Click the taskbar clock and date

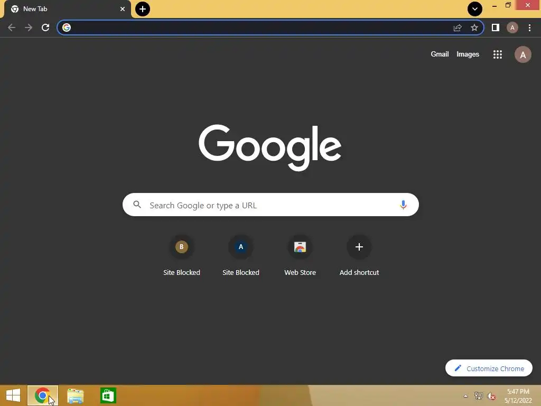click(x=518, y=396)
